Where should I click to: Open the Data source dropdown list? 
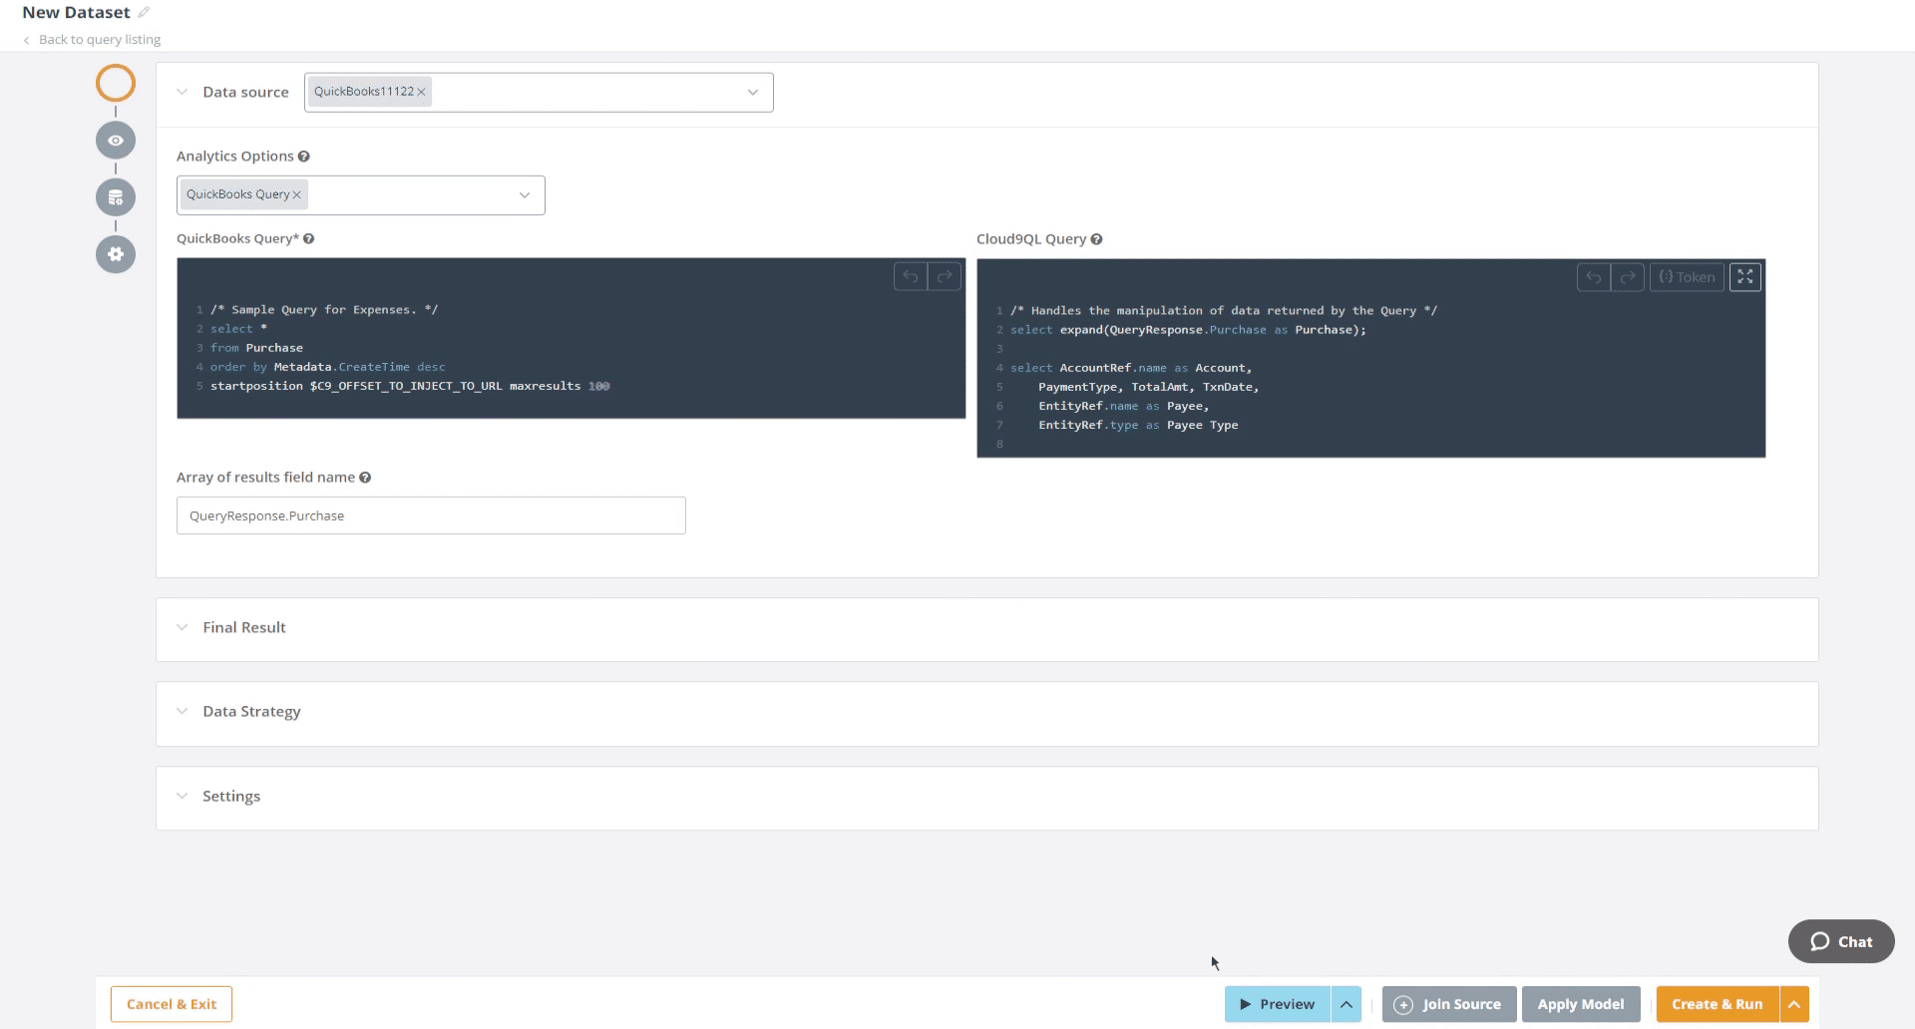click(x=752, y=92)
